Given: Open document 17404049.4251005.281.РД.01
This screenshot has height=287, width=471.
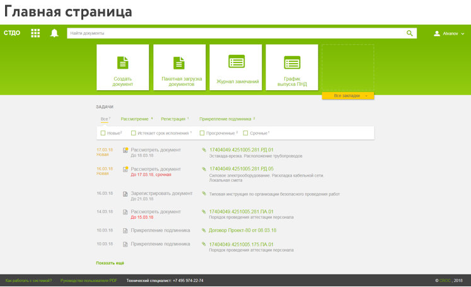Looking at the screenshot, I should pos(241,150).
